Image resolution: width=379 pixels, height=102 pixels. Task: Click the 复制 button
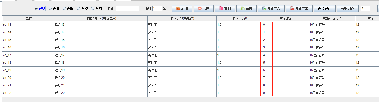225,8
